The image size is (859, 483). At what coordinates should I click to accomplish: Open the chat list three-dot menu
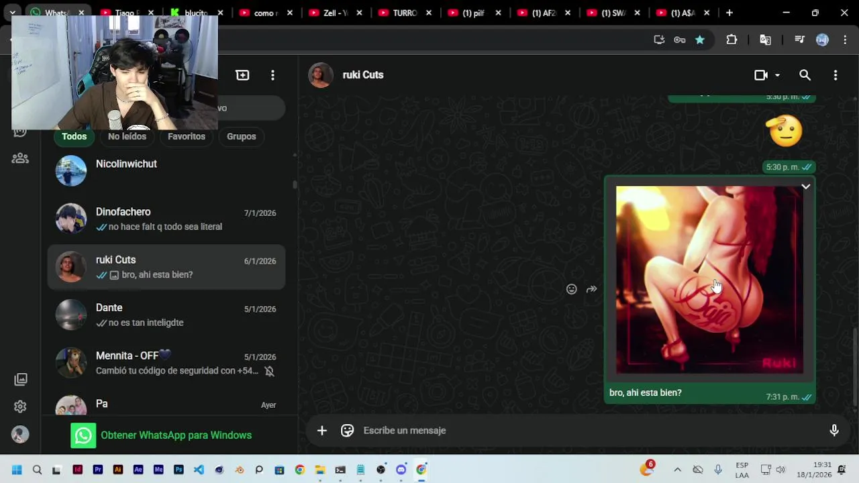pyautogui.click(x=272, y=75)
